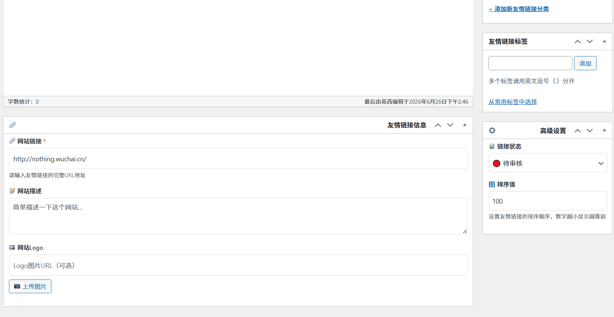This screenshot has width=614, height=317.
Task: Focus the 网站链接 URL input field
Action: coord(238,159)
